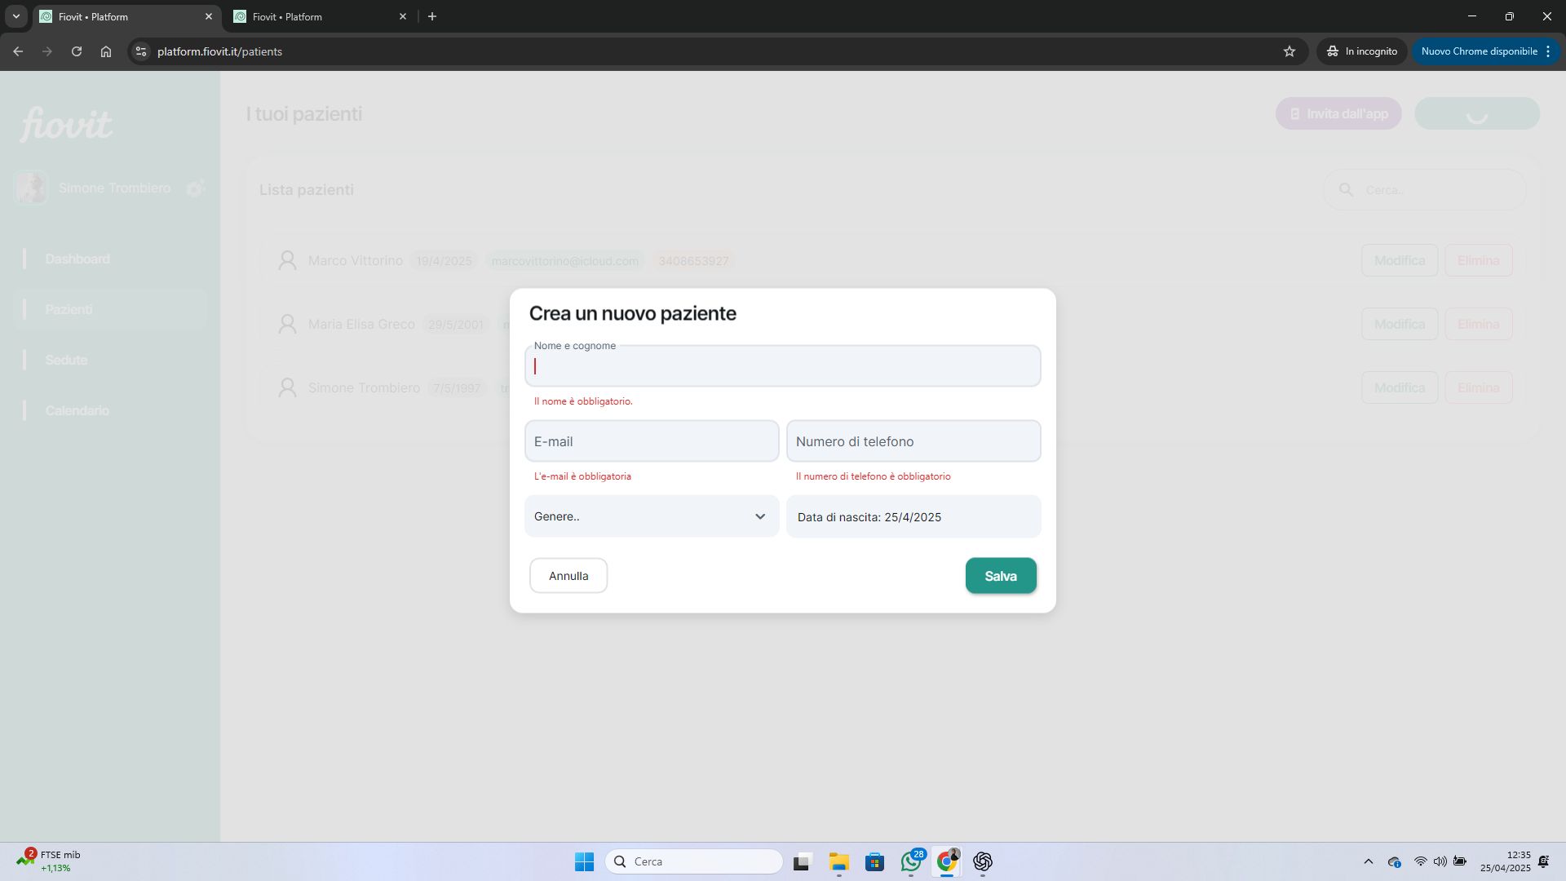Viewport: 1566px width, 881px height.
Task: Click the Nome e cognome field
Action: (x=782, y=366)
